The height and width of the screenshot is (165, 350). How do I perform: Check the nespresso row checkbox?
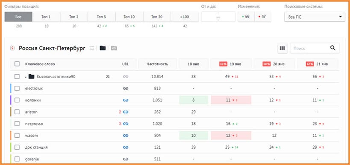pos(17,124)
